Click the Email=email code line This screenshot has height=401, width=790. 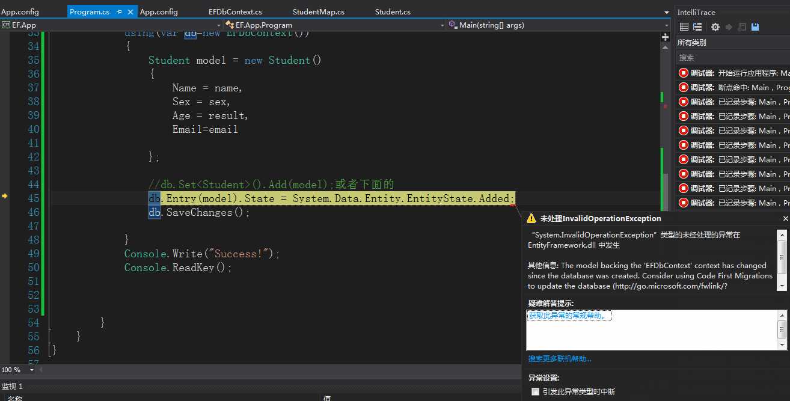(x=205, y=129)
